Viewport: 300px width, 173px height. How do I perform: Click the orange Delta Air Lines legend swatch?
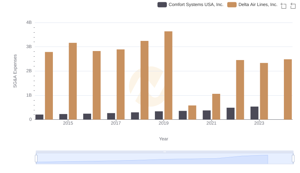coord(232,5)
